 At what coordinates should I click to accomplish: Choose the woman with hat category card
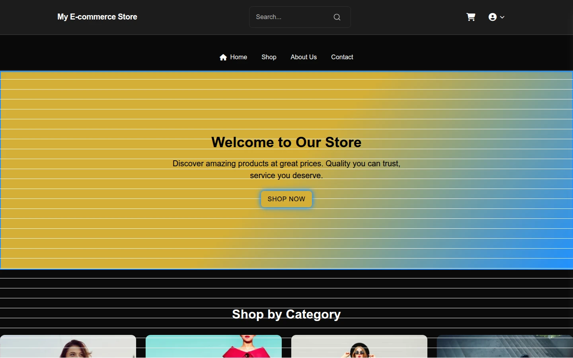(359, 346)
